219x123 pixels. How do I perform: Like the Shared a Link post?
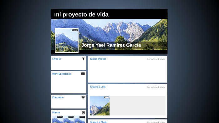pos(148,87)
